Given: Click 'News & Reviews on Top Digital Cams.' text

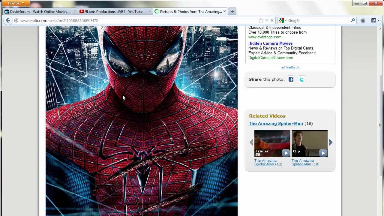Looking at the screenshot, I should (x=281, y=48).
